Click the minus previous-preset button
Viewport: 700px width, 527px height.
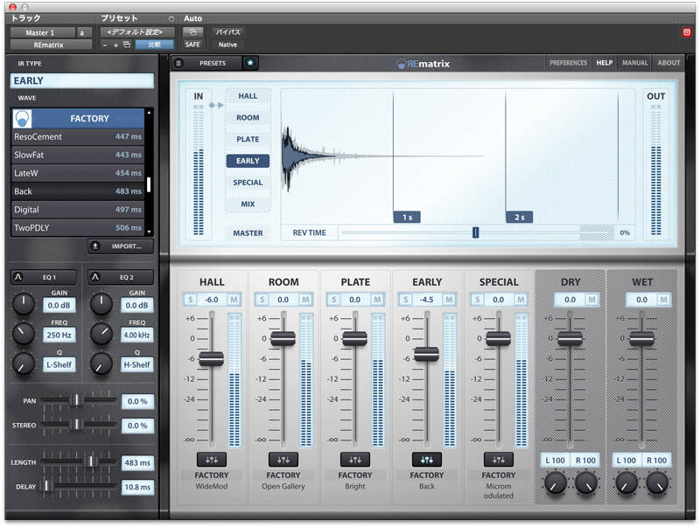pyautogui.click(x=105, y=45)
